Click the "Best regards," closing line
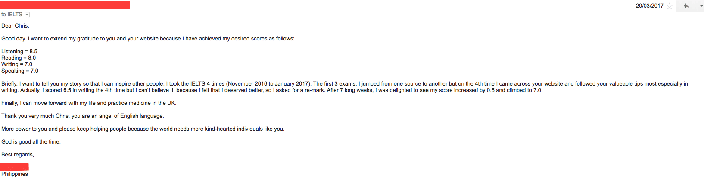704x184 pixels. point(18,155)
